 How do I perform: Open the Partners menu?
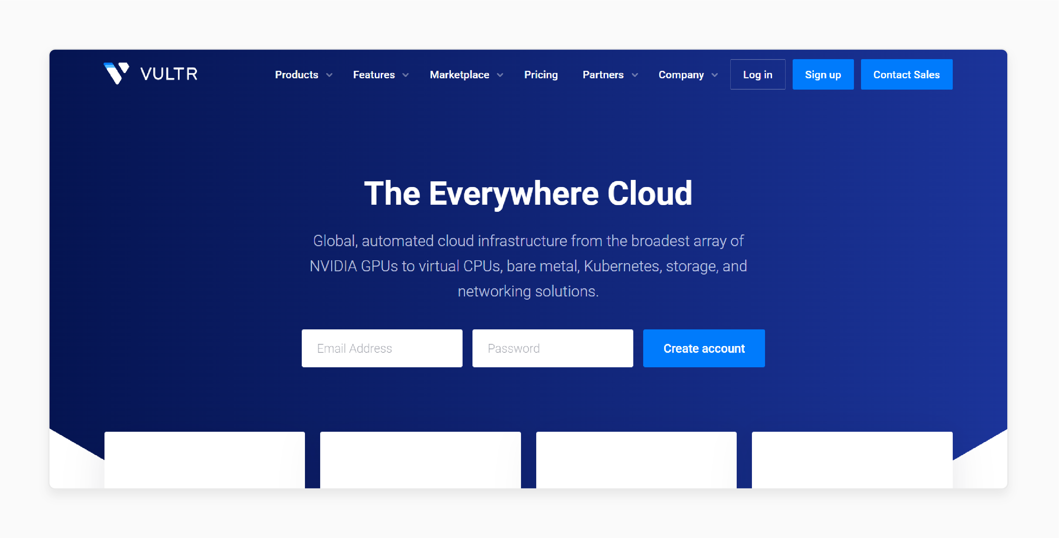point(603,75)
